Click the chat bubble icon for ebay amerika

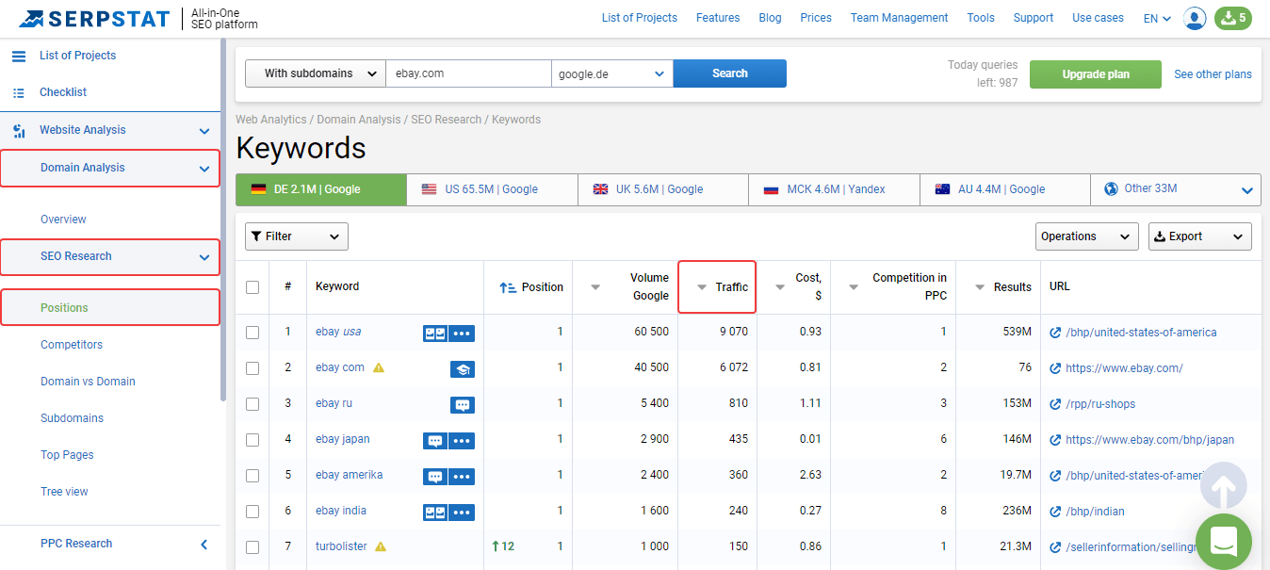434,476
